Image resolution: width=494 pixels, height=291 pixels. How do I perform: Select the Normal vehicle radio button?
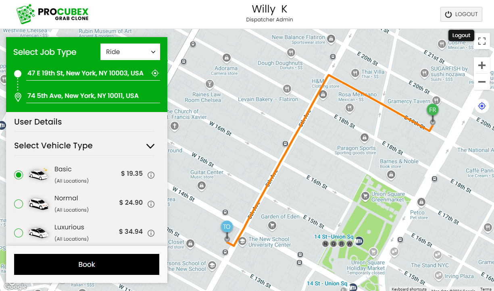click(x=19, y=204)
